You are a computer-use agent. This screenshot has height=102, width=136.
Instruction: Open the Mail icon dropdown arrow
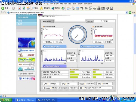(x=70, y=8)
